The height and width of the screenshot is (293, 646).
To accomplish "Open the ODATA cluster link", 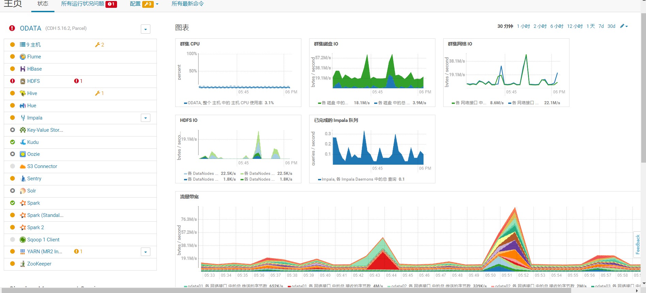I will [31, 28].
